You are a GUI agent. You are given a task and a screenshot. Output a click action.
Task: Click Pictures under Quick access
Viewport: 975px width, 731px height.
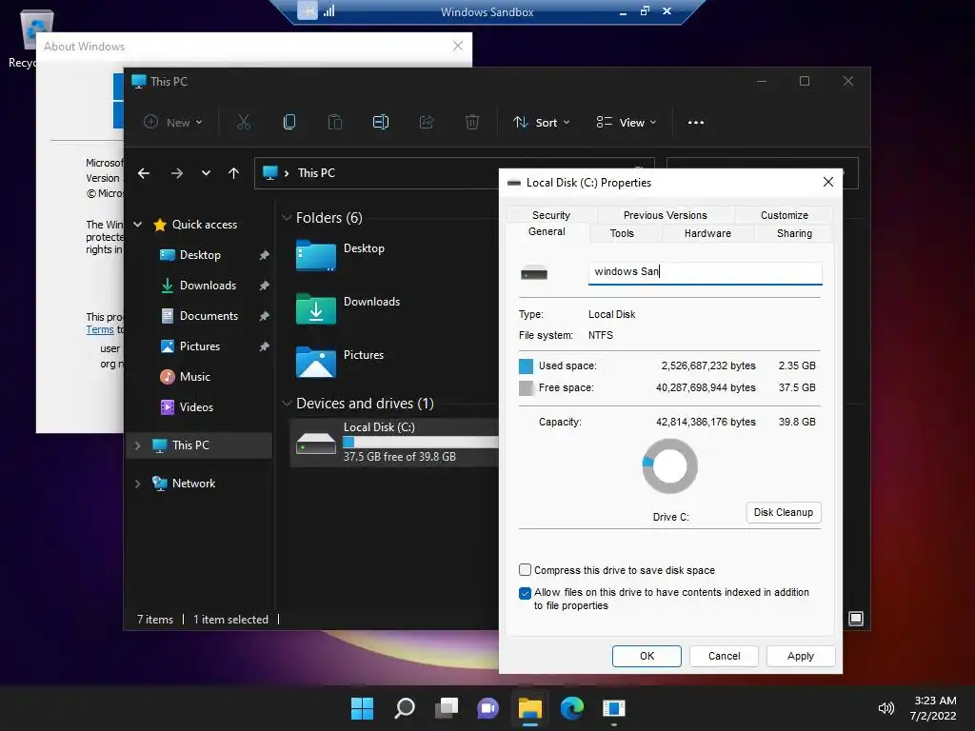pyautogui.click(x=200, y=346)
